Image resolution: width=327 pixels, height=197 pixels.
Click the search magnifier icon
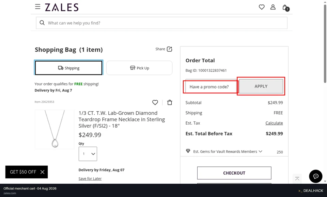click(x=42, y=23)
